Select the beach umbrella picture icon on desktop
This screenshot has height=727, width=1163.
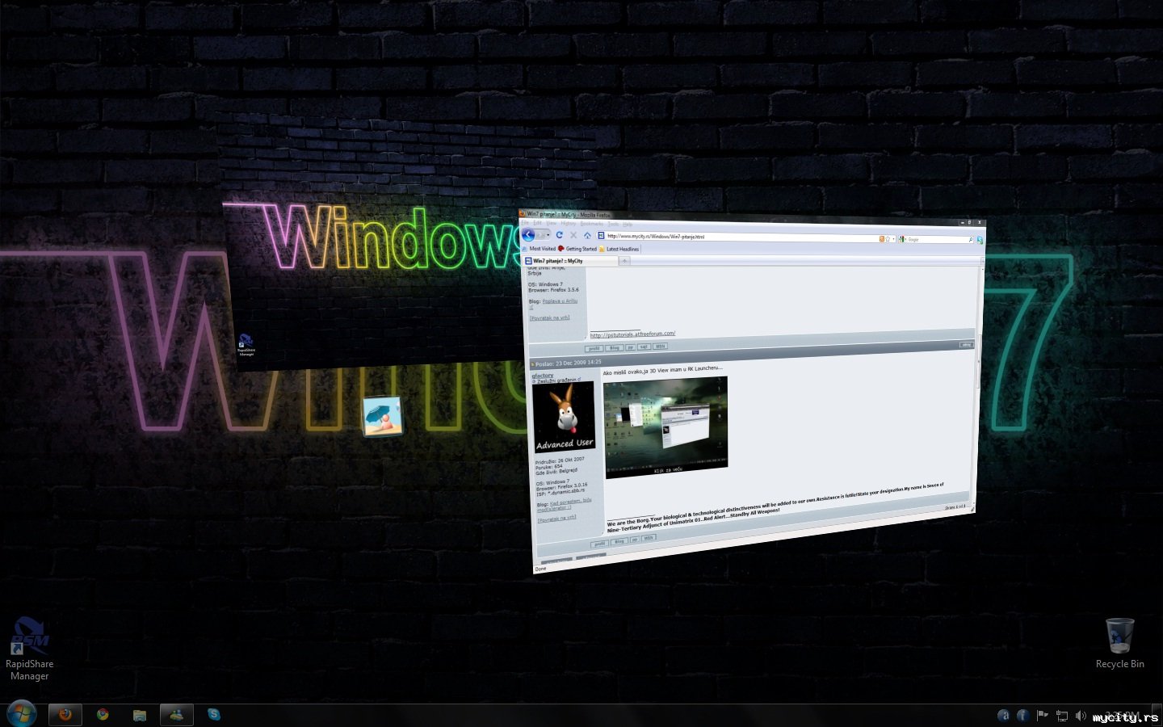click(x=382, y=416)
